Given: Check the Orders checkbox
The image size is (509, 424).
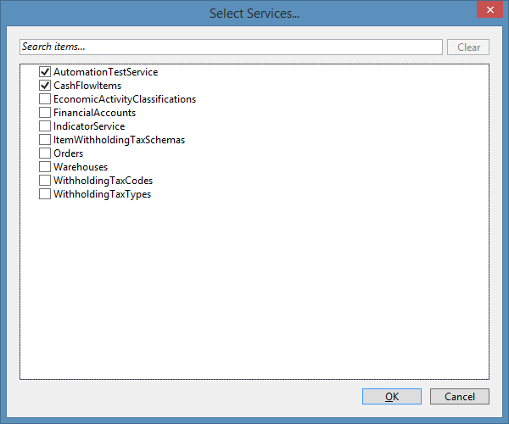Looking at the screenshot, I should 45,153.
